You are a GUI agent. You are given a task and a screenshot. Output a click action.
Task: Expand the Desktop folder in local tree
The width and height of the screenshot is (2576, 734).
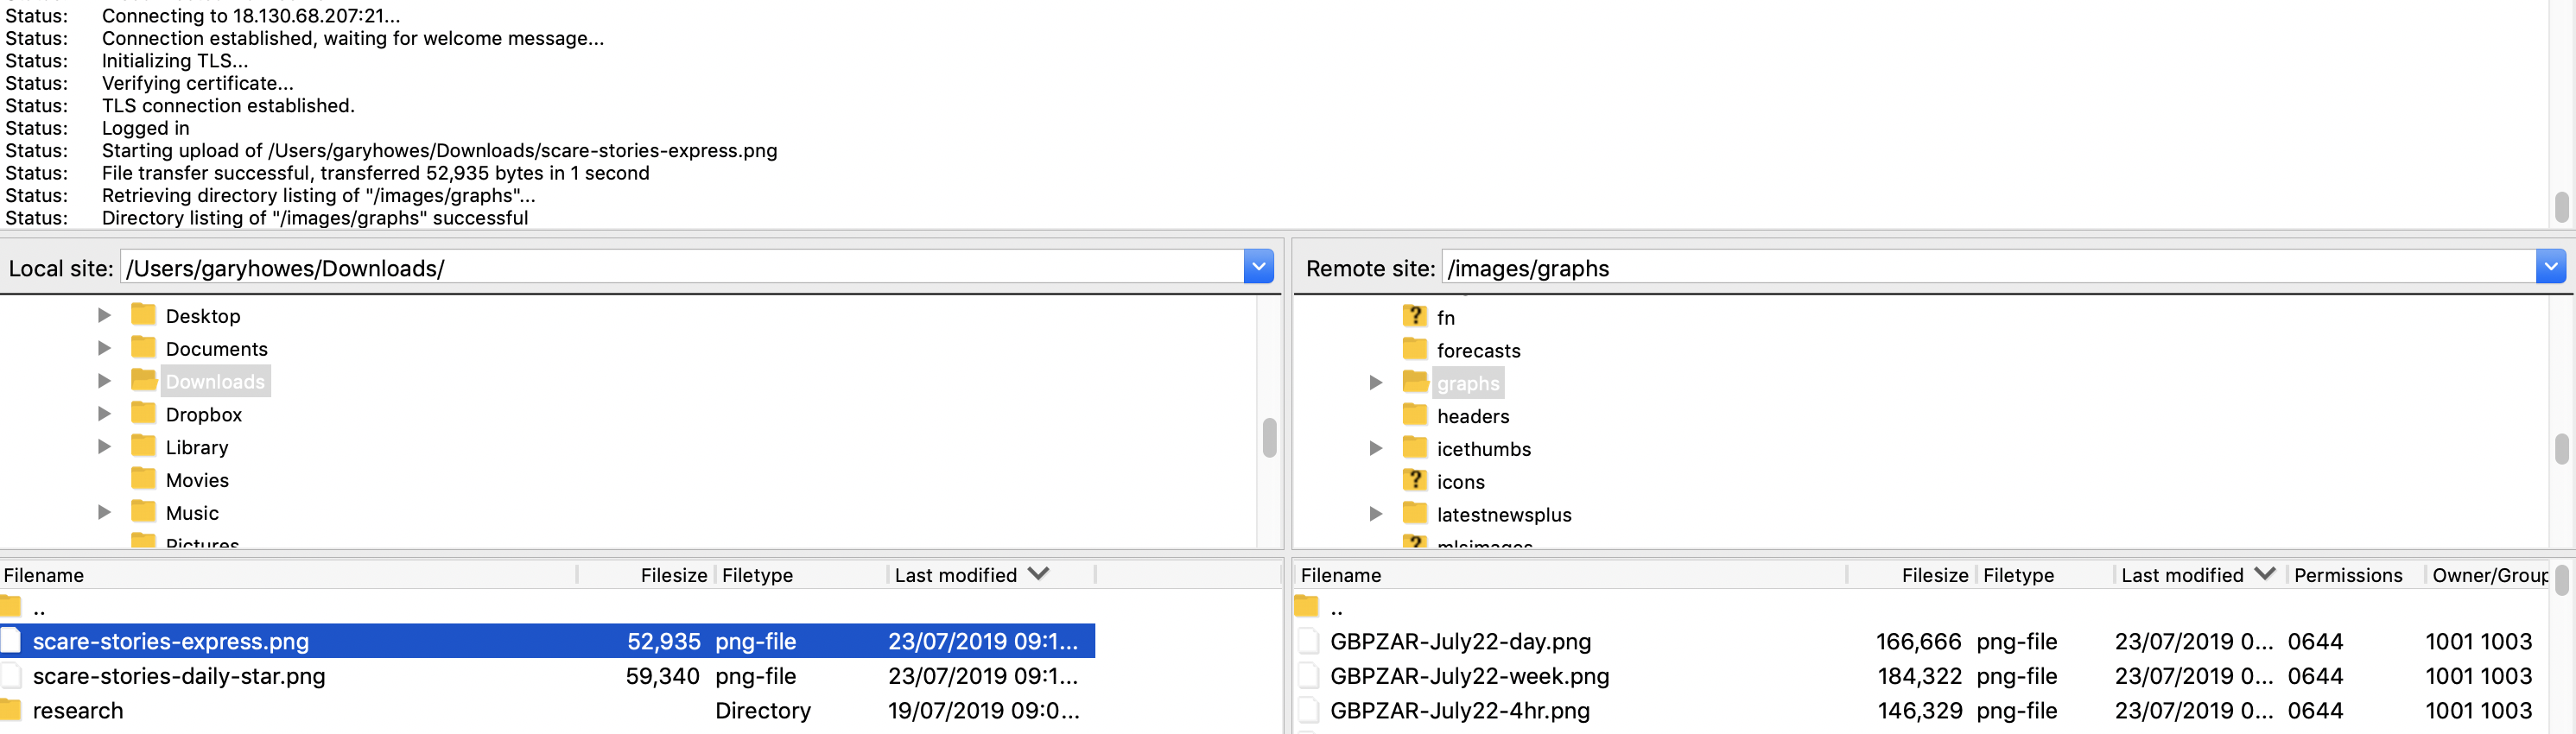click(x=104, y=316)
